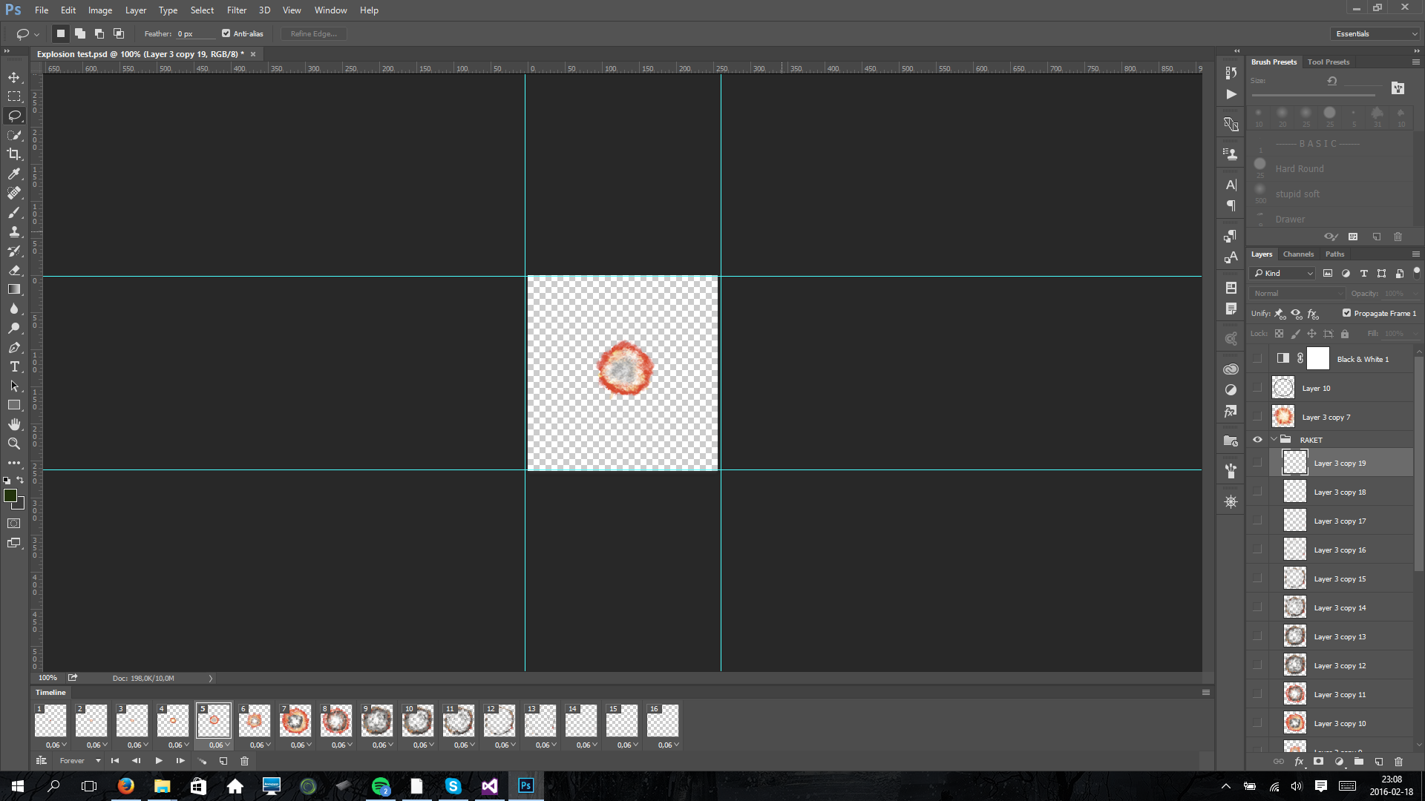Open the Essentials workspace dropdown

pos(1376,33)
